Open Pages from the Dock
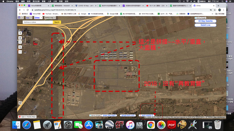Viewport: 234px width, 131px height. click(58, 125)
